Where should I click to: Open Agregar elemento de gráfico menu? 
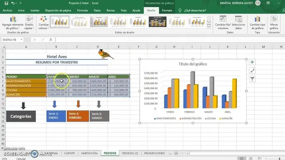tap(13, 23)
